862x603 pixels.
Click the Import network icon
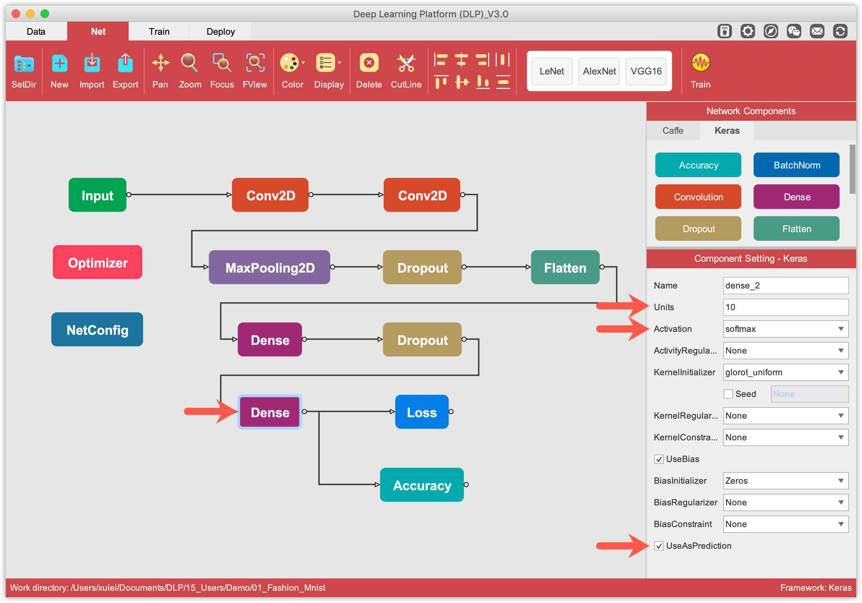point(92,63)
